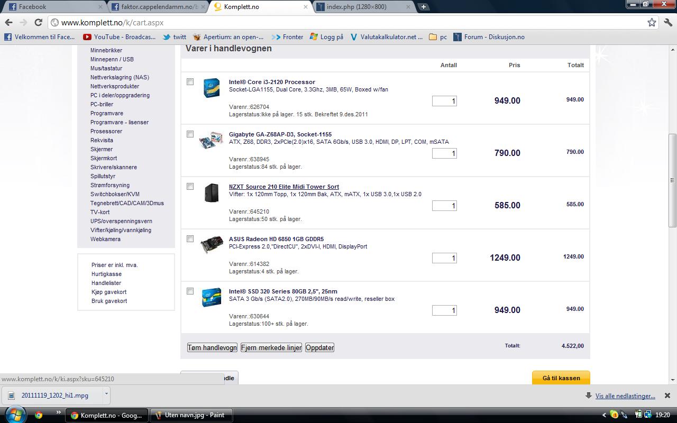Open Vis alle nedlastinger link
This screenshot has height=423, width=677.
[625, 396]
